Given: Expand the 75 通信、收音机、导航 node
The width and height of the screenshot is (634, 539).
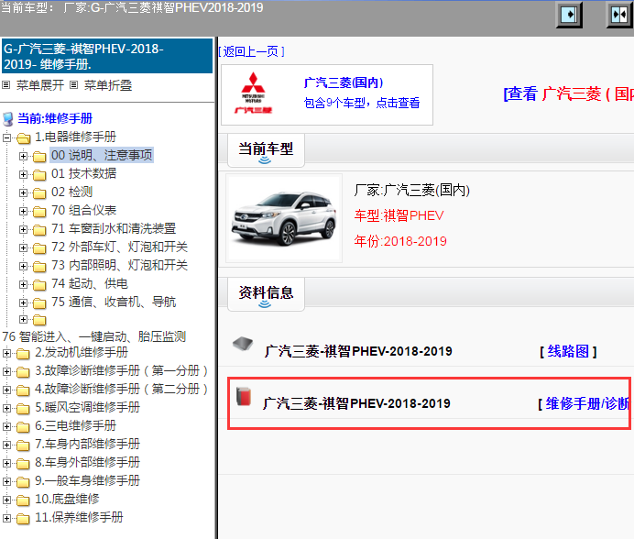Looking at the screenshot, I should click(23, 302).
